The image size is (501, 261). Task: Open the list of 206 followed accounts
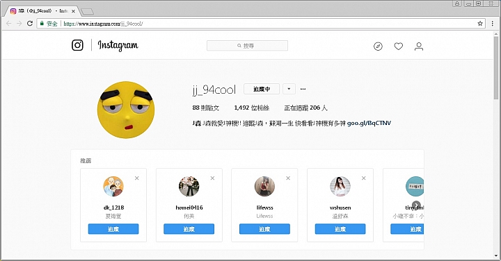click(305, 108)
